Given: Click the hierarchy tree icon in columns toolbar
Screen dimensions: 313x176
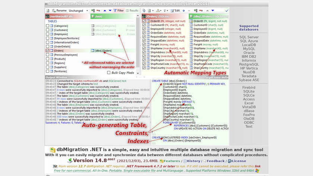Looking at the screenshot, I should coord(158,10).
